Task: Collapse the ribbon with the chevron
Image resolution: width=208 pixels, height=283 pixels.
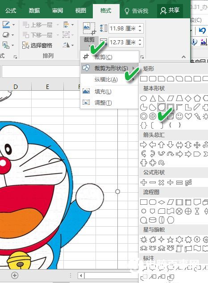Action: click(x=183, y=57)
